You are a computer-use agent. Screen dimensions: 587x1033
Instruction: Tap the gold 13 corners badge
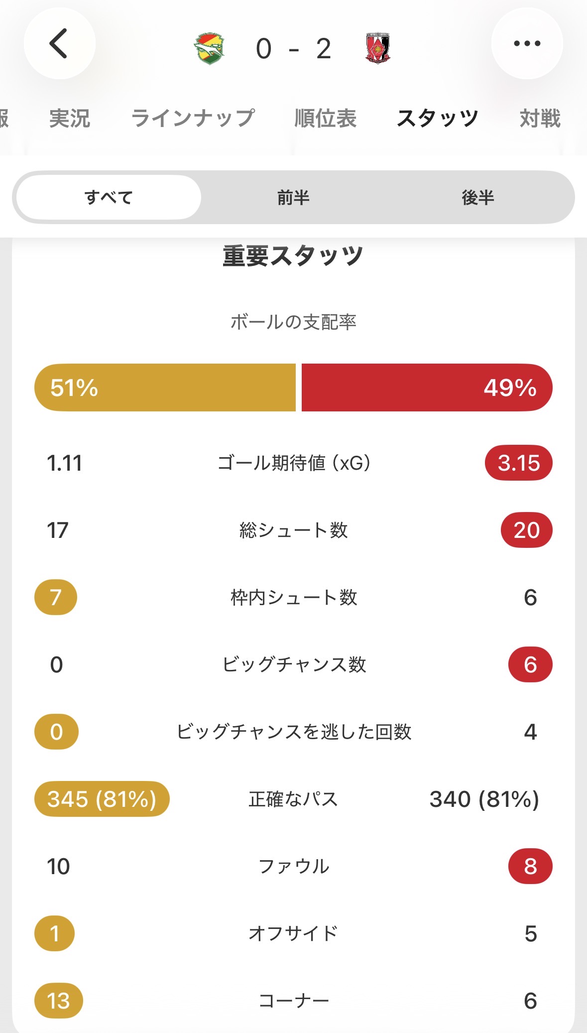58,1001
